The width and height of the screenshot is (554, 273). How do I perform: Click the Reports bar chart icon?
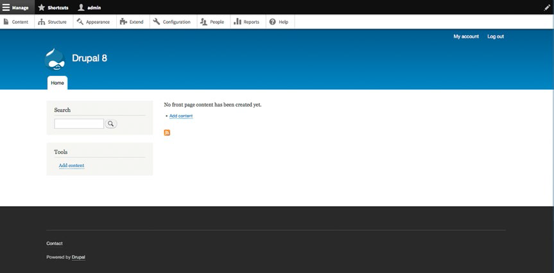click(x=238, y=22)
